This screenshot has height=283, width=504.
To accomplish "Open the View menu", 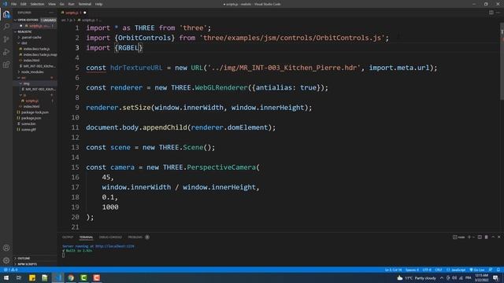I will 52,4.
